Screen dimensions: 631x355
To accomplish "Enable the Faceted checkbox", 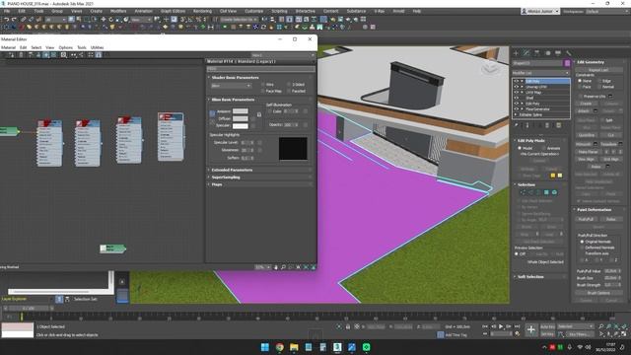I will [x=289, y=91].
